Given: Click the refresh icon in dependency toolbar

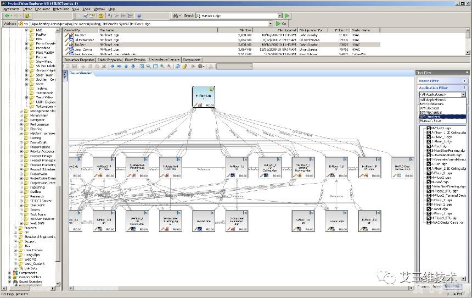Looking at the screenshot, I should 178,67.
